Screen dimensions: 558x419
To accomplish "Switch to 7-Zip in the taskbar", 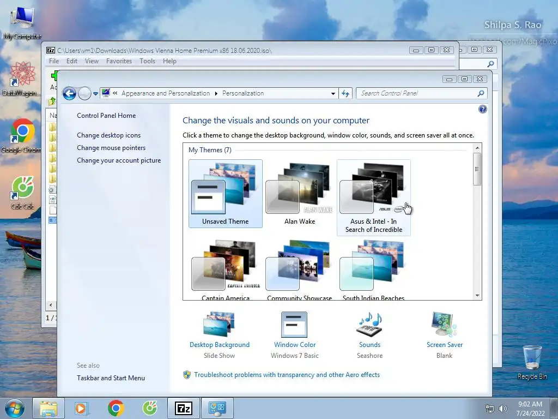I will [184, 408].
